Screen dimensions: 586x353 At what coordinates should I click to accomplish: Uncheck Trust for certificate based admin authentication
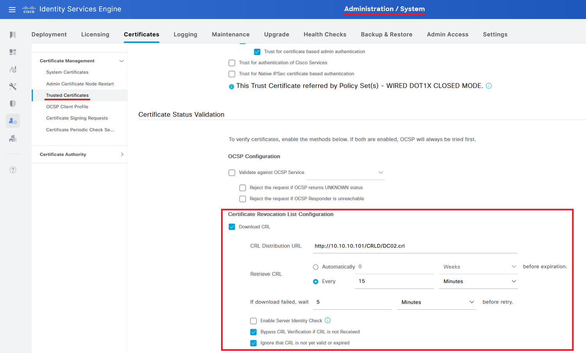[257, 51]
